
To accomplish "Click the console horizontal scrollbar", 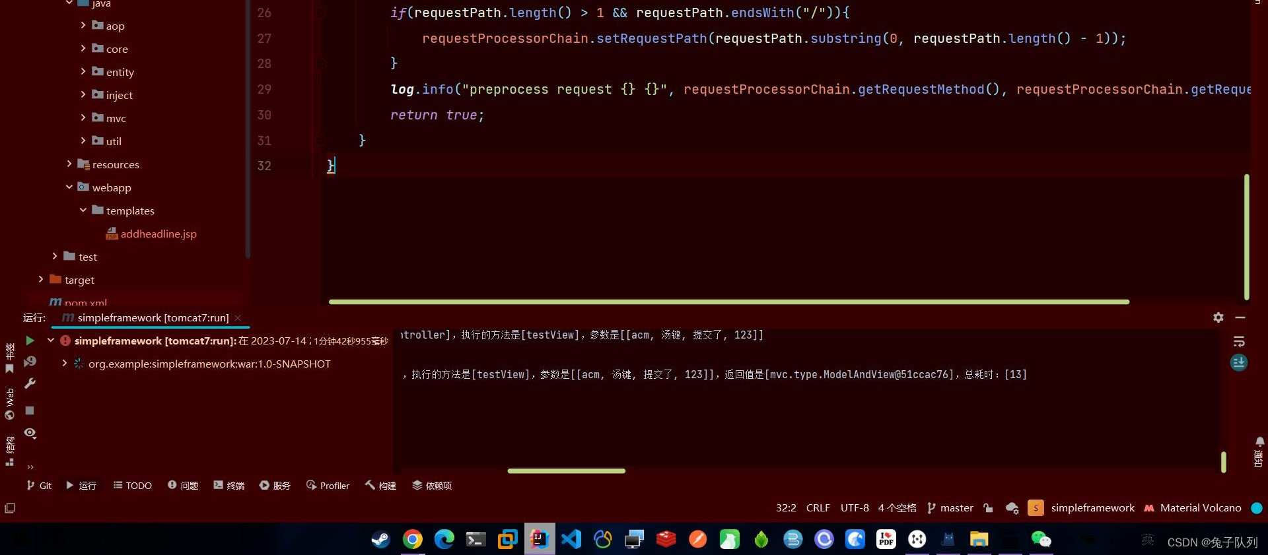I will 566,471.
